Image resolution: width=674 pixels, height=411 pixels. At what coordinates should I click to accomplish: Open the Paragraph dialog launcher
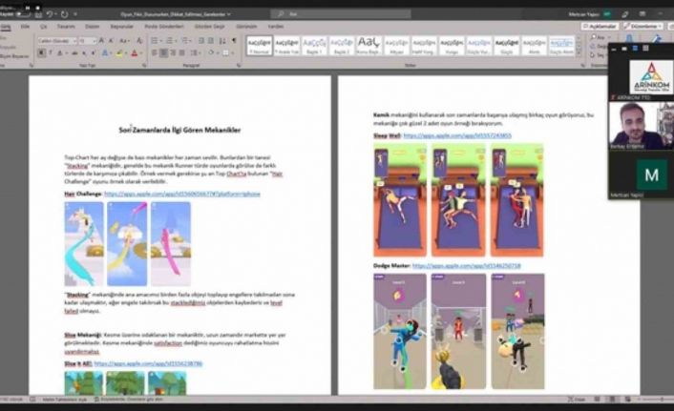tap(239, 66)
